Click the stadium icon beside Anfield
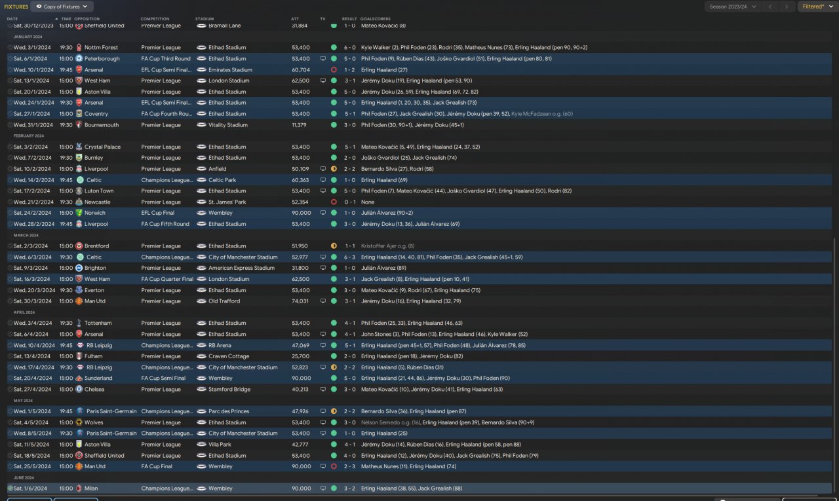 [201, 169]
